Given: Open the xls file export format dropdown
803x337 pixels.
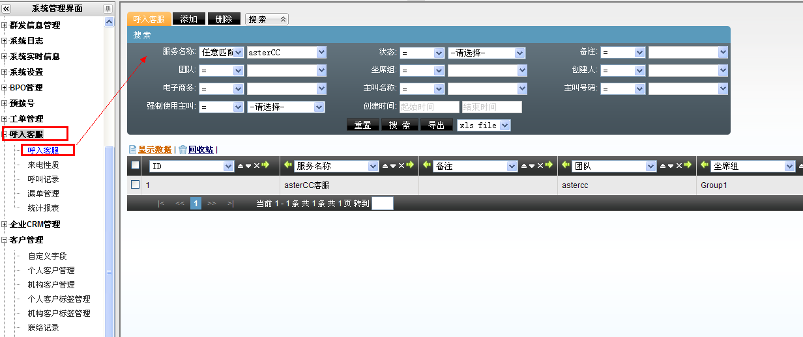Looking at the screenshot, I should coord(484,125).
